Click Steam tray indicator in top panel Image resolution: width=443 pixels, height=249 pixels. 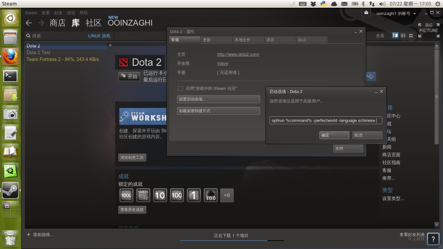293,4
